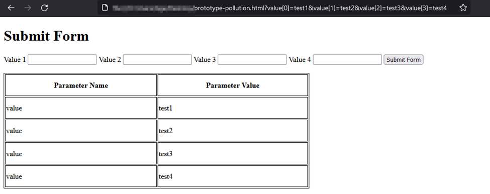Click the browser forward arrow
Screen dimensions: 490x194
click(28, 8)
